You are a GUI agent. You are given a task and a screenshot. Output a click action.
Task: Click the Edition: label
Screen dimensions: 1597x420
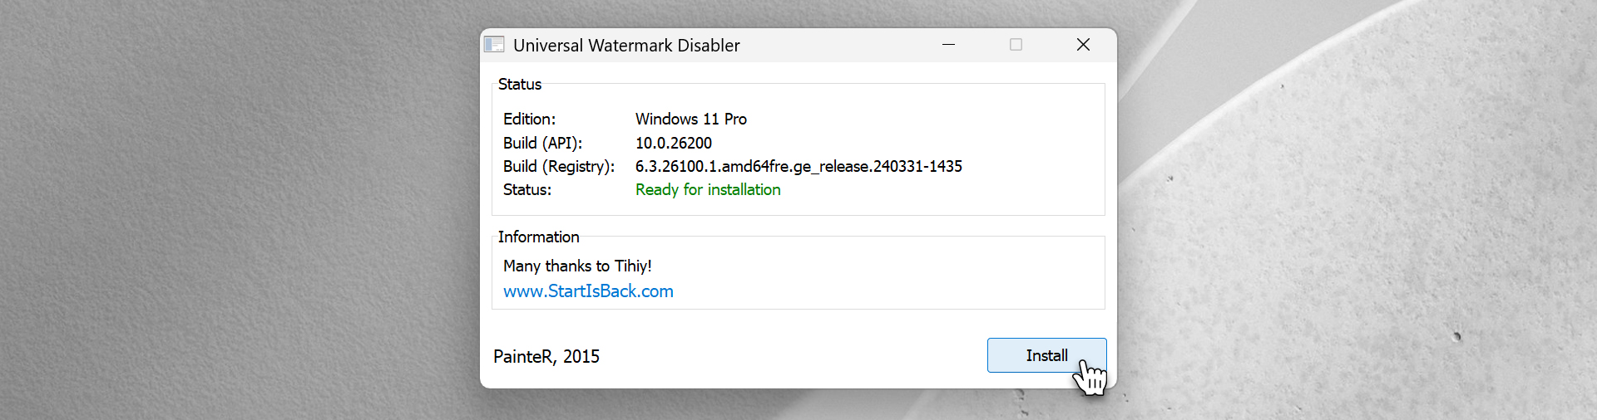[529, 120]
